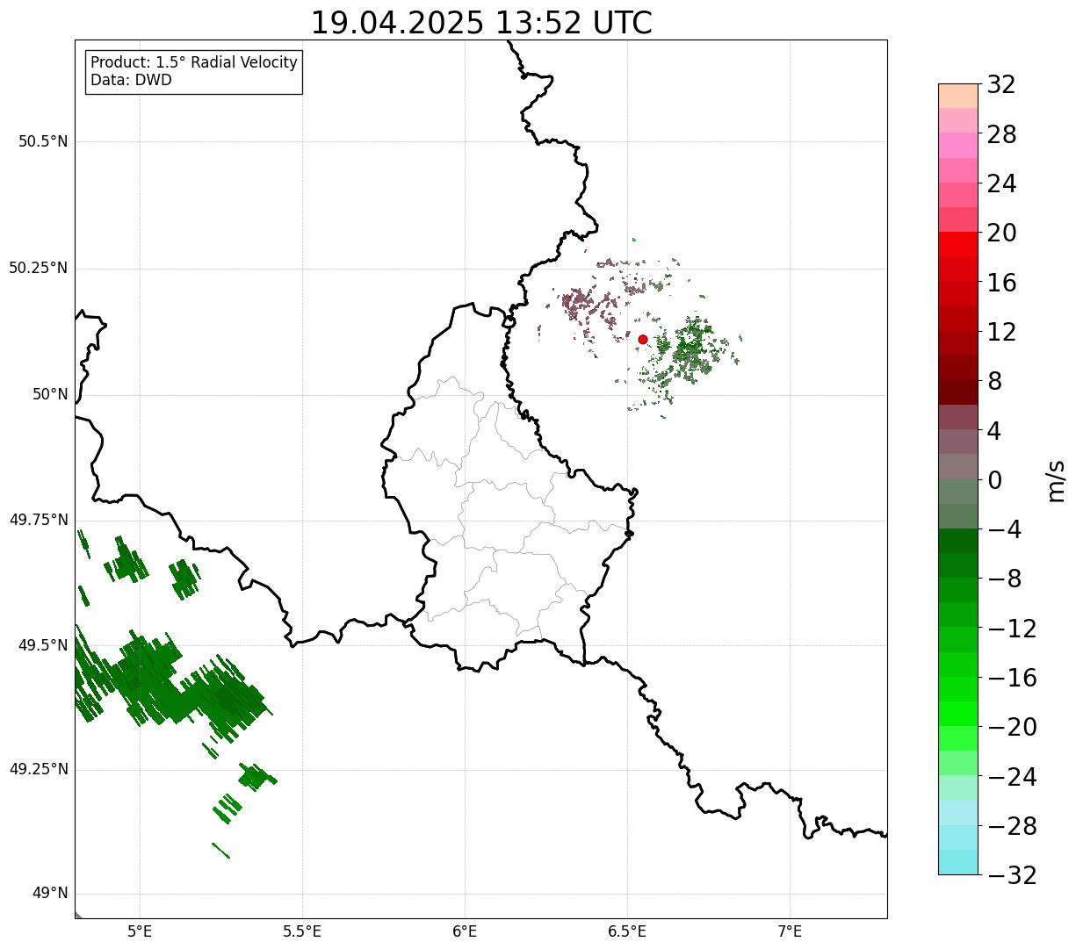Click the colorbar tick label 8

[x=994, y=381]
